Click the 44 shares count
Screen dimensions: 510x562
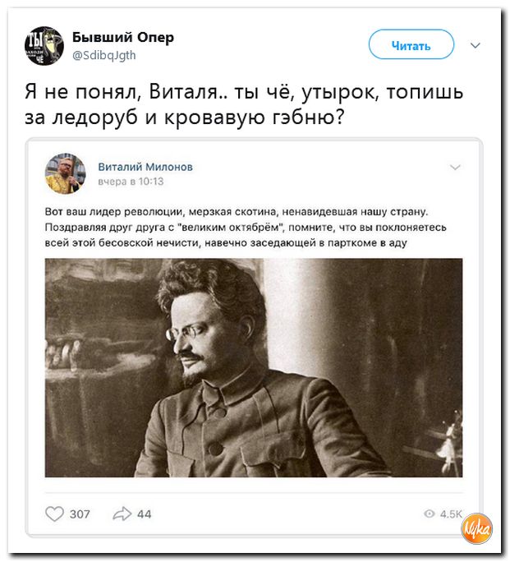tap(145, 514)
